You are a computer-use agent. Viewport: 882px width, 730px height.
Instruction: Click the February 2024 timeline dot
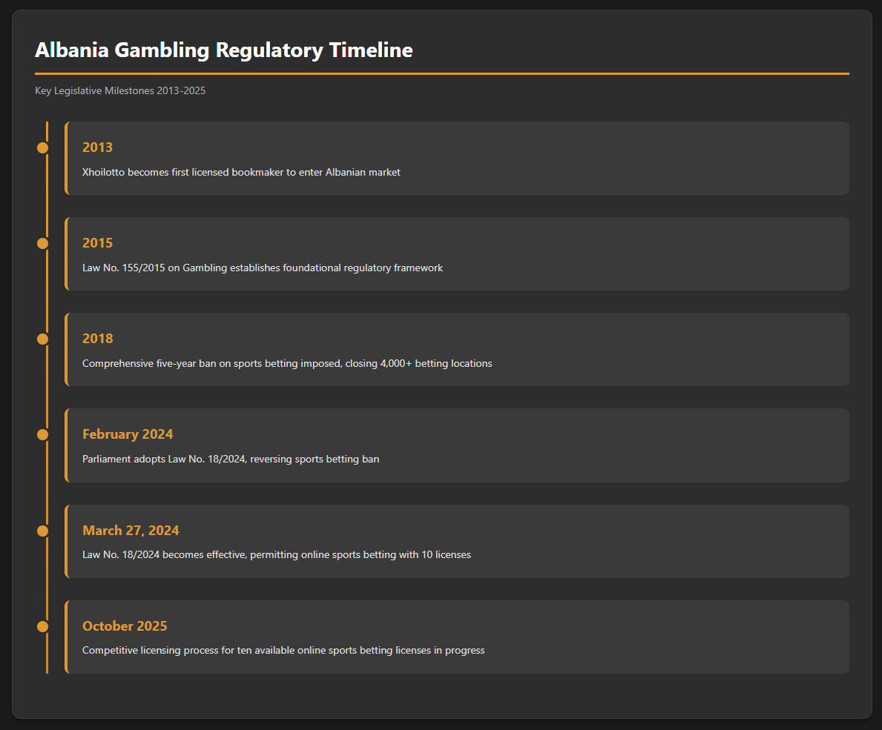(x=42, y=434)
